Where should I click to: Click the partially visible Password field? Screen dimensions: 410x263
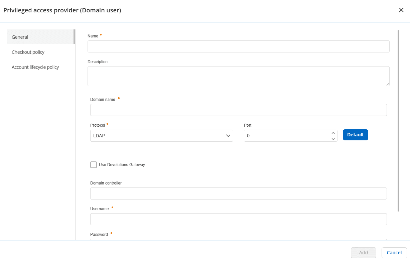tap(238, 239)
